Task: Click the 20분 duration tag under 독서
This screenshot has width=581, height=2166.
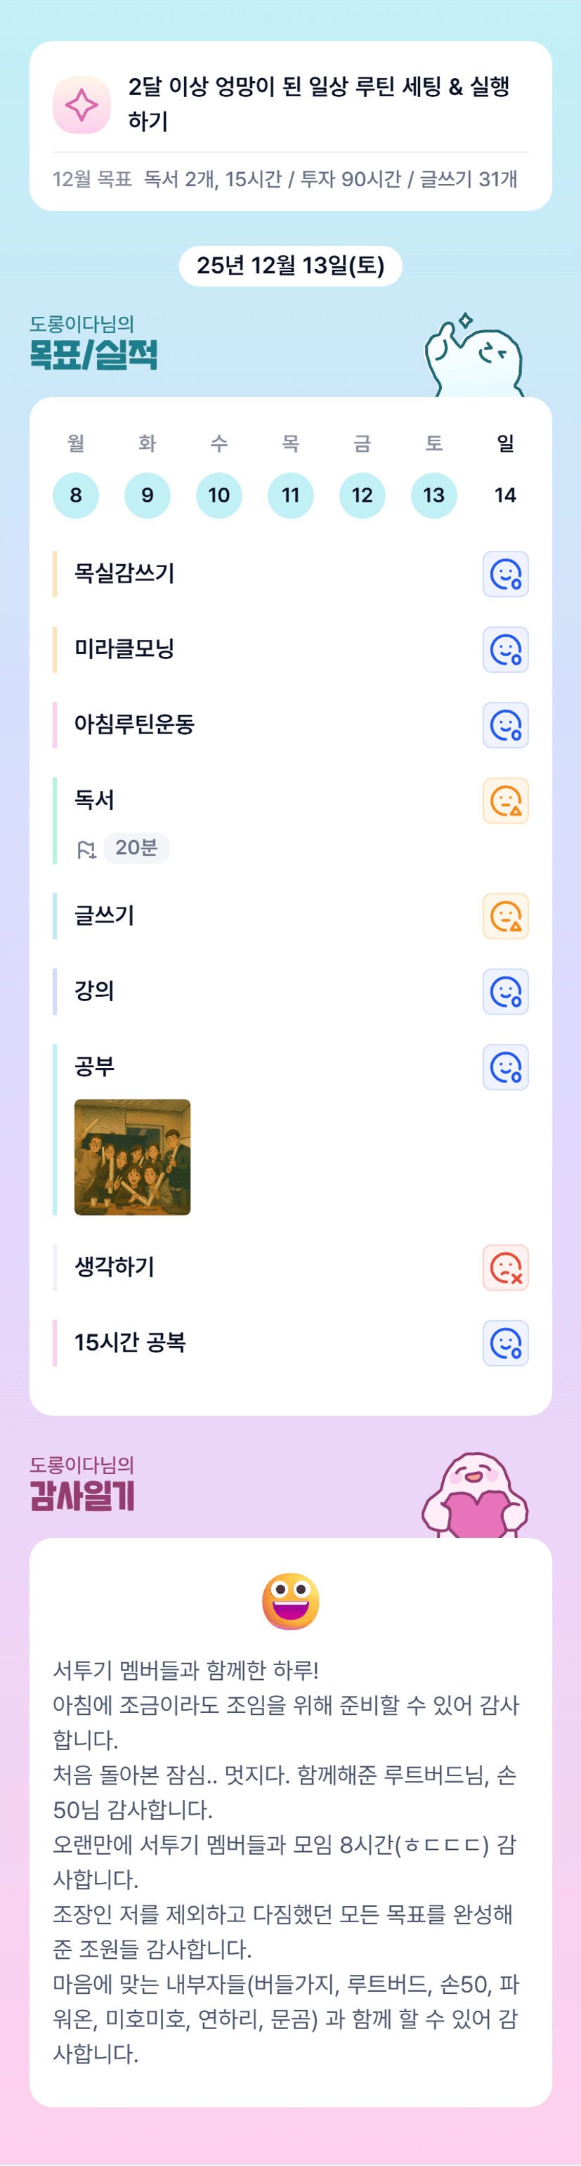Action: (136, 847)
